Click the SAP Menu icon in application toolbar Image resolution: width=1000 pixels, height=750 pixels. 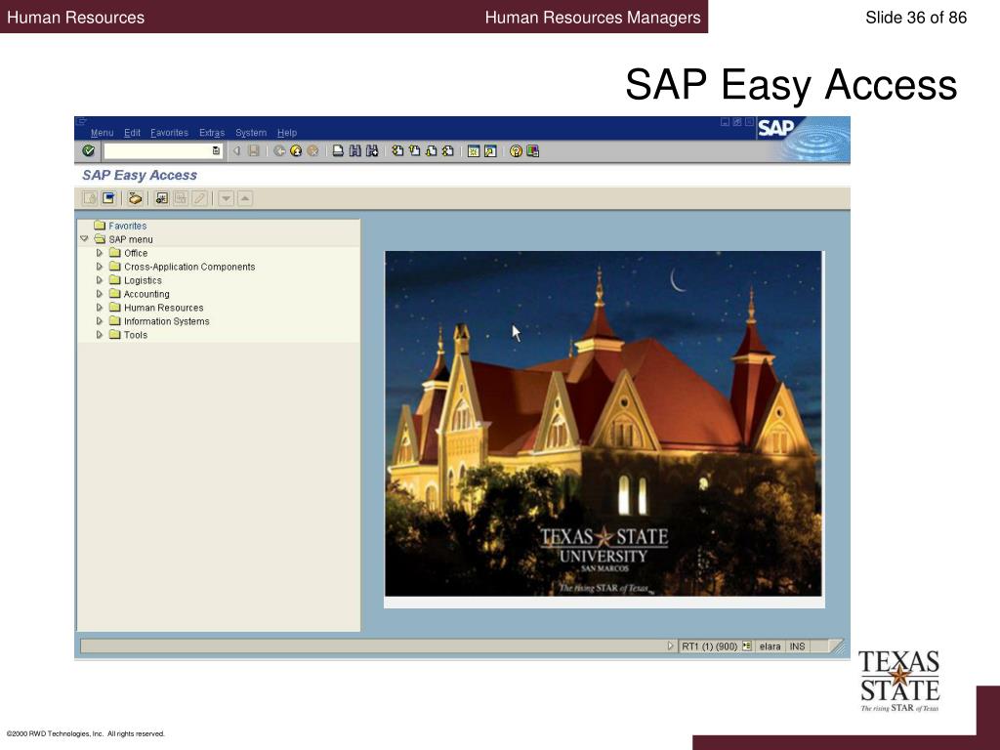(x=109, y=198)
